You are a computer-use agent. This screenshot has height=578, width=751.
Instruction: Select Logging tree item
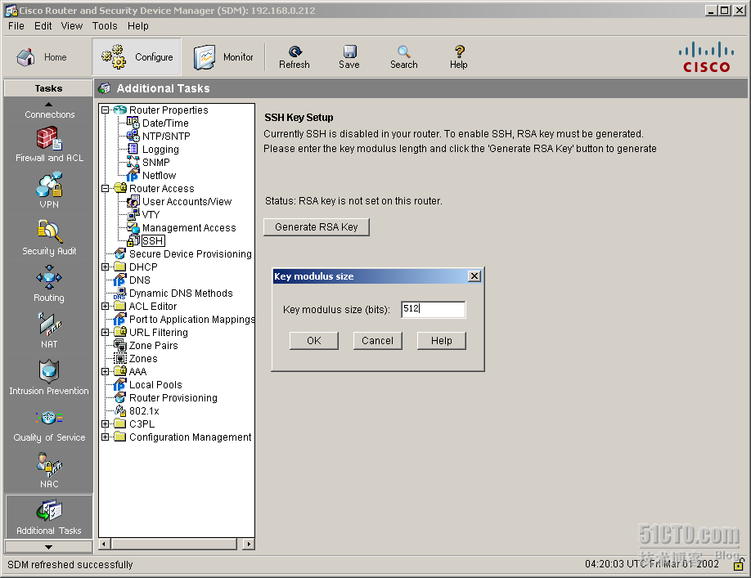[x=160, y=150]
